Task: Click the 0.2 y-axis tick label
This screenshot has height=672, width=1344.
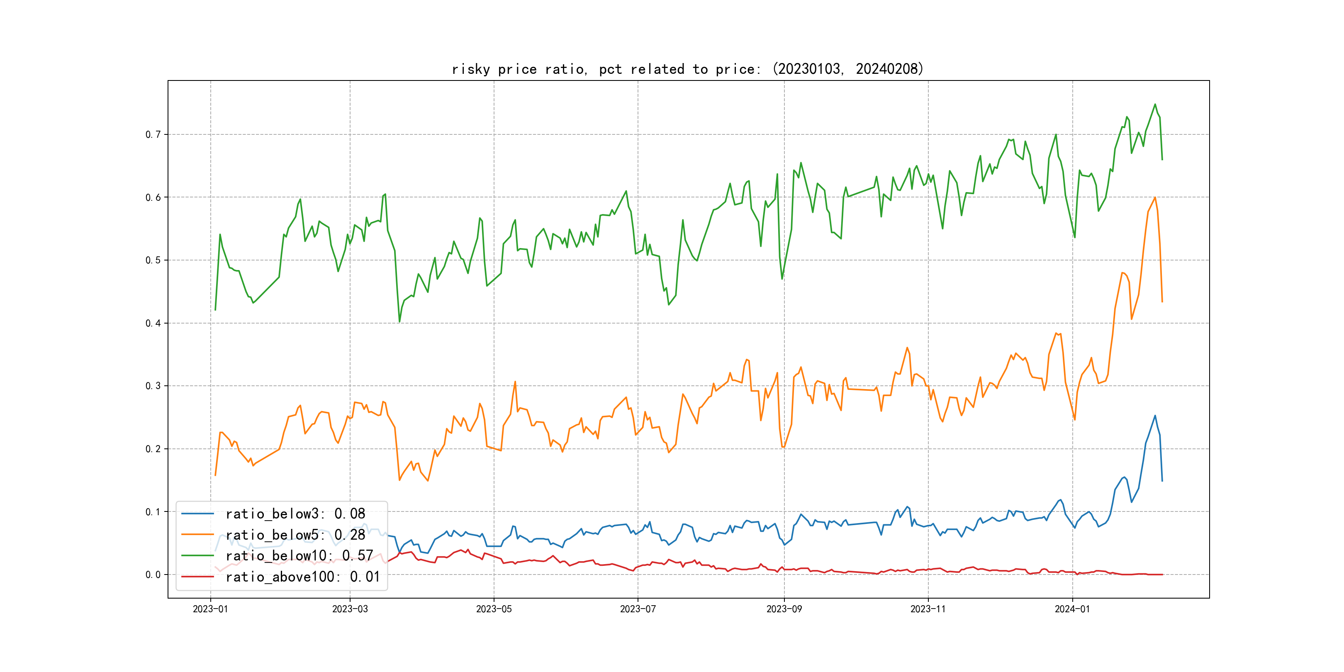Action: [x=153, y=449]
